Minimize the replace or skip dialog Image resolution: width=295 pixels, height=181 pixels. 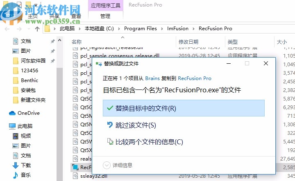pyautogui.click(x=229, y=63)
